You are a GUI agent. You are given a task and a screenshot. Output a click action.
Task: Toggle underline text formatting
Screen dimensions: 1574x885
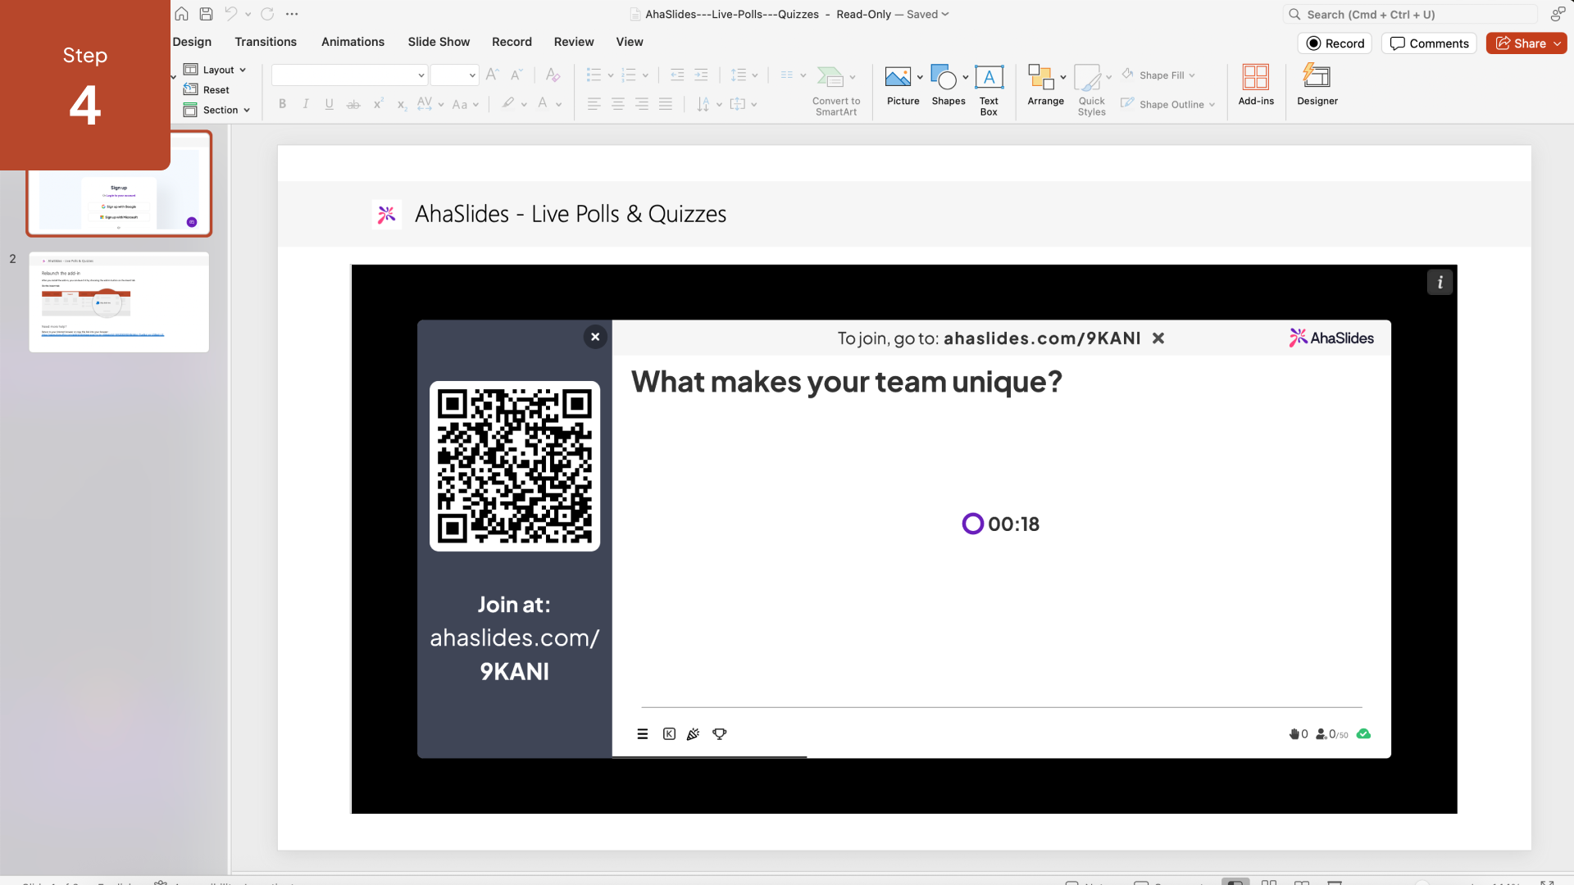pos(329,104)
